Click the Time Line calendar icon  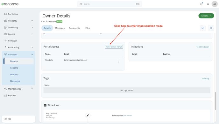tap(45, 105)
